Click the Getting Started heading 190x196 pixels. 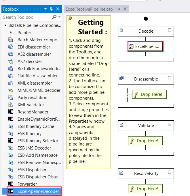point(92,27)
